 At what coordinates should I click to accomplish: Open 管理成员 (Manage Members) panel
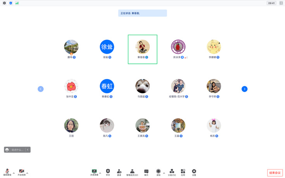(x=132, y=171)
